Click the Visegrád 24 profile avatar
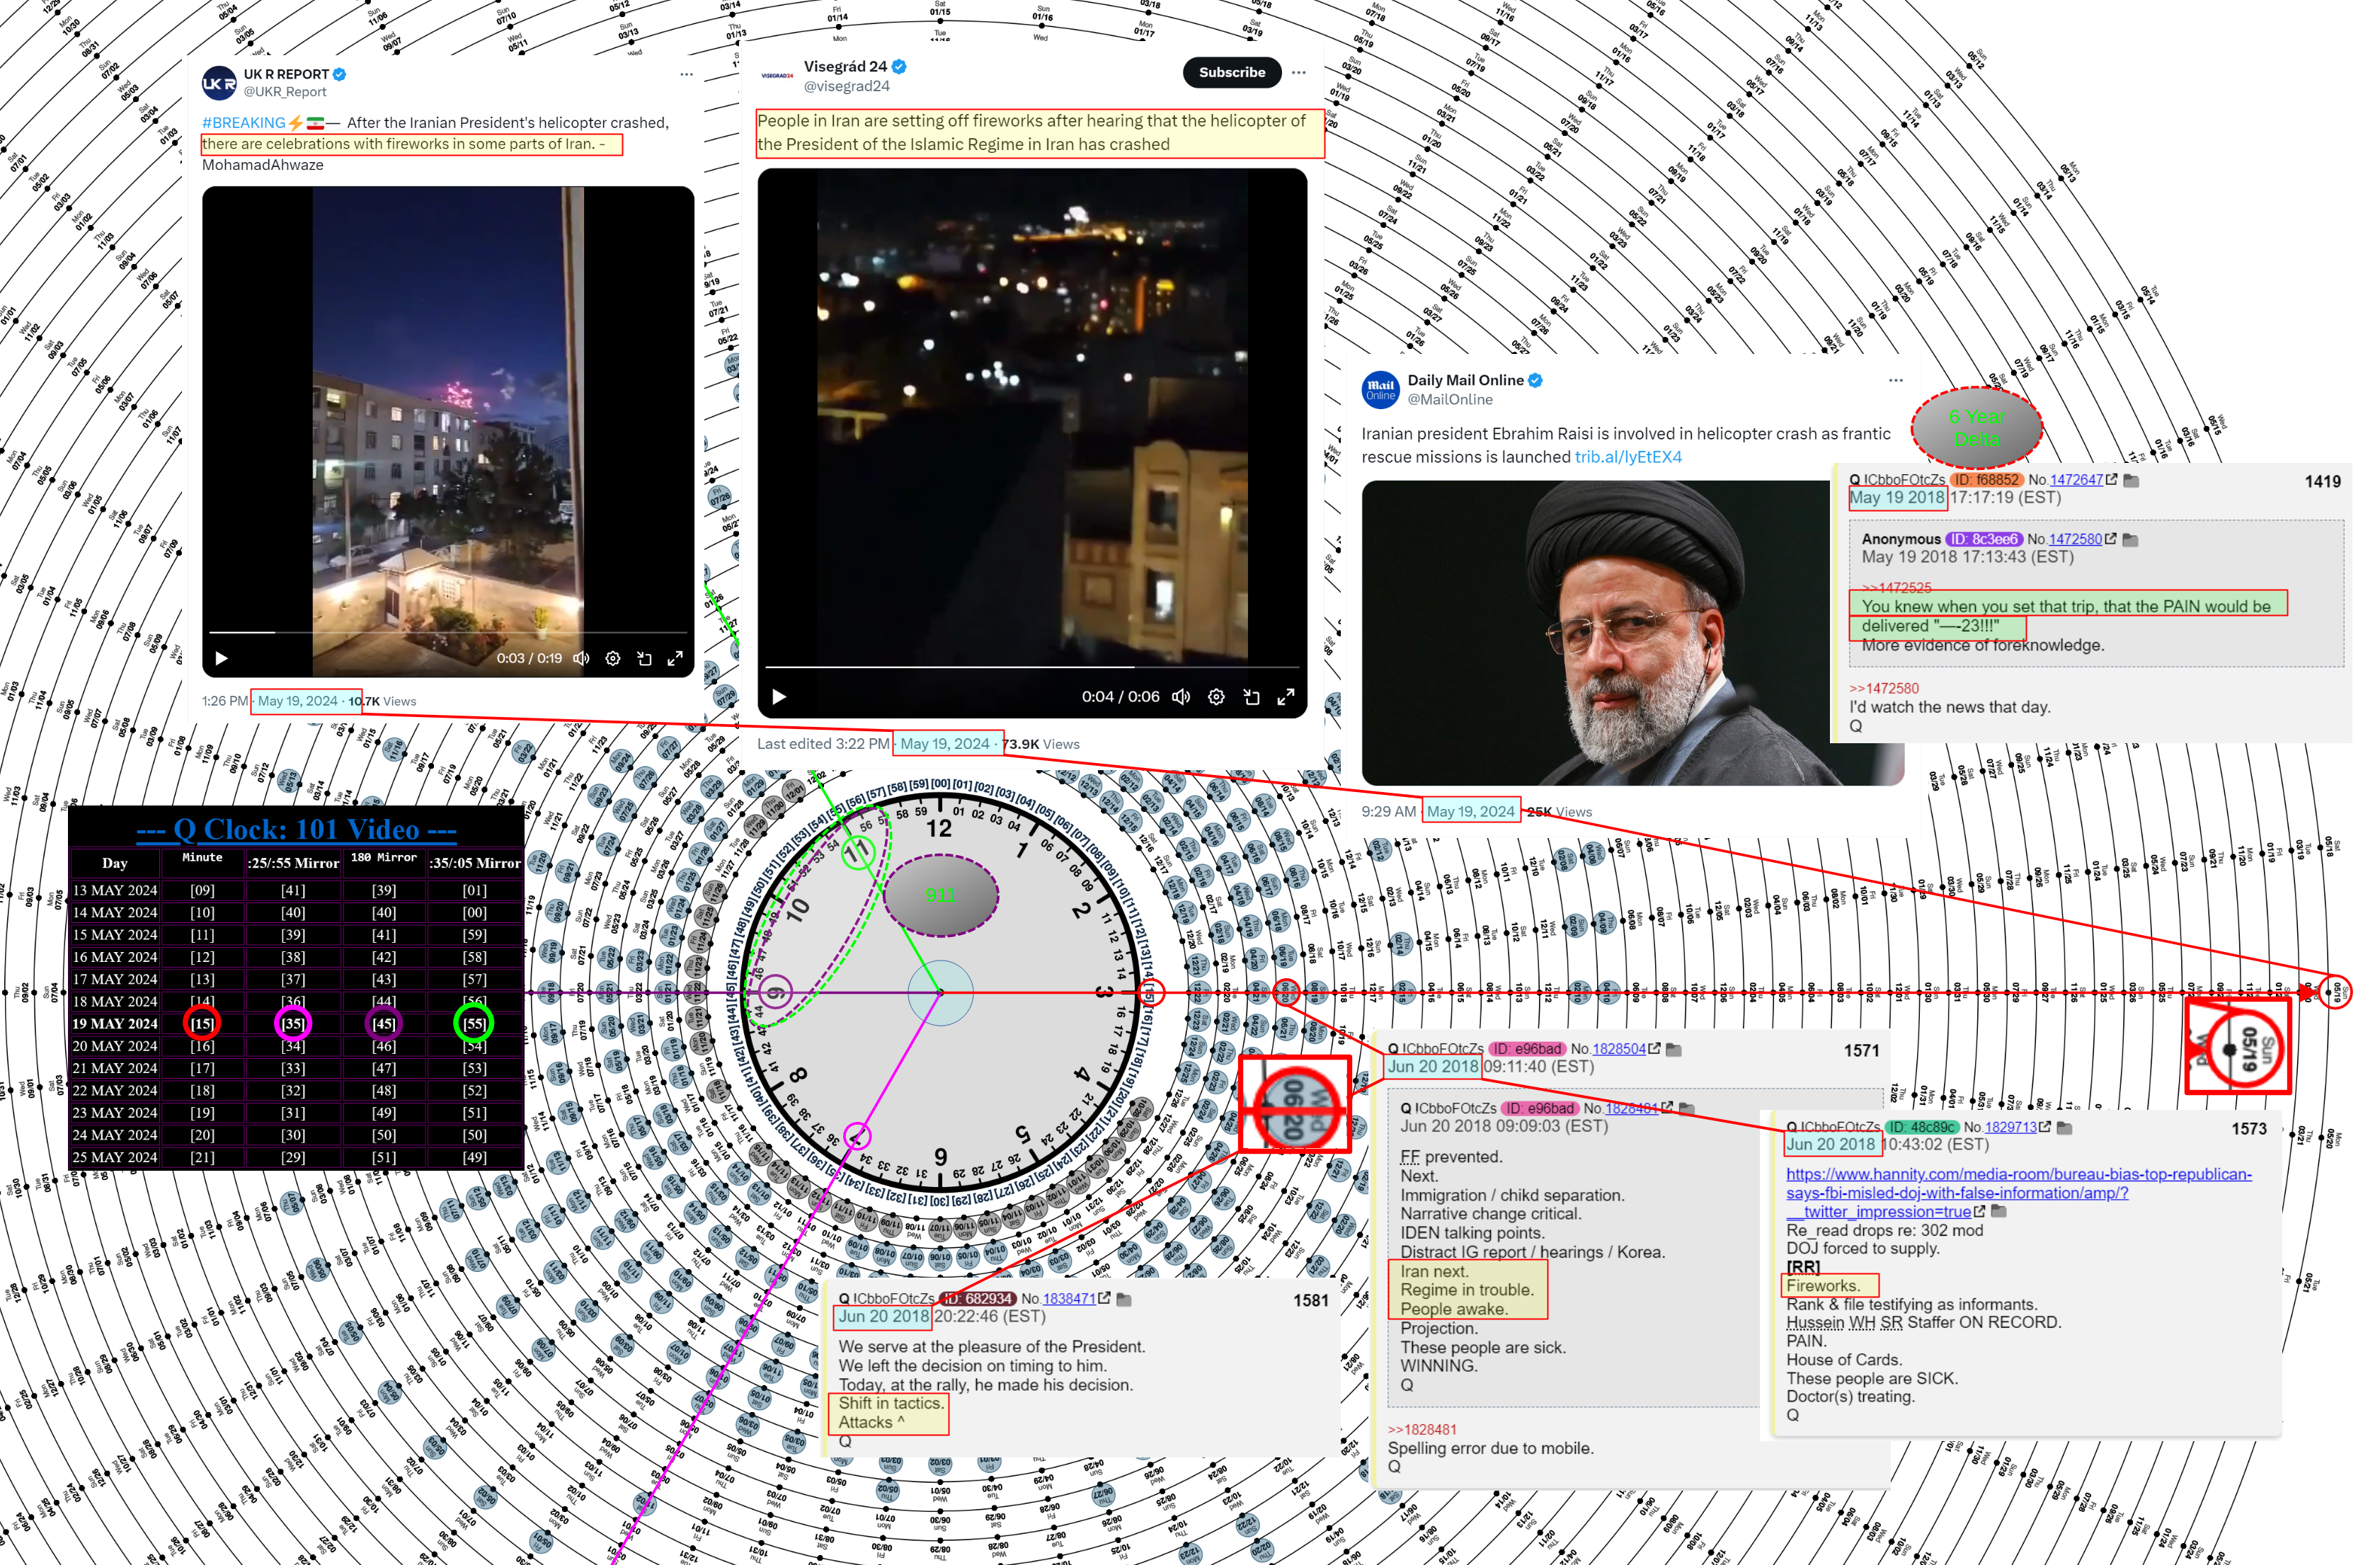Screen dimensions: 2380x1565 [777, 76]
